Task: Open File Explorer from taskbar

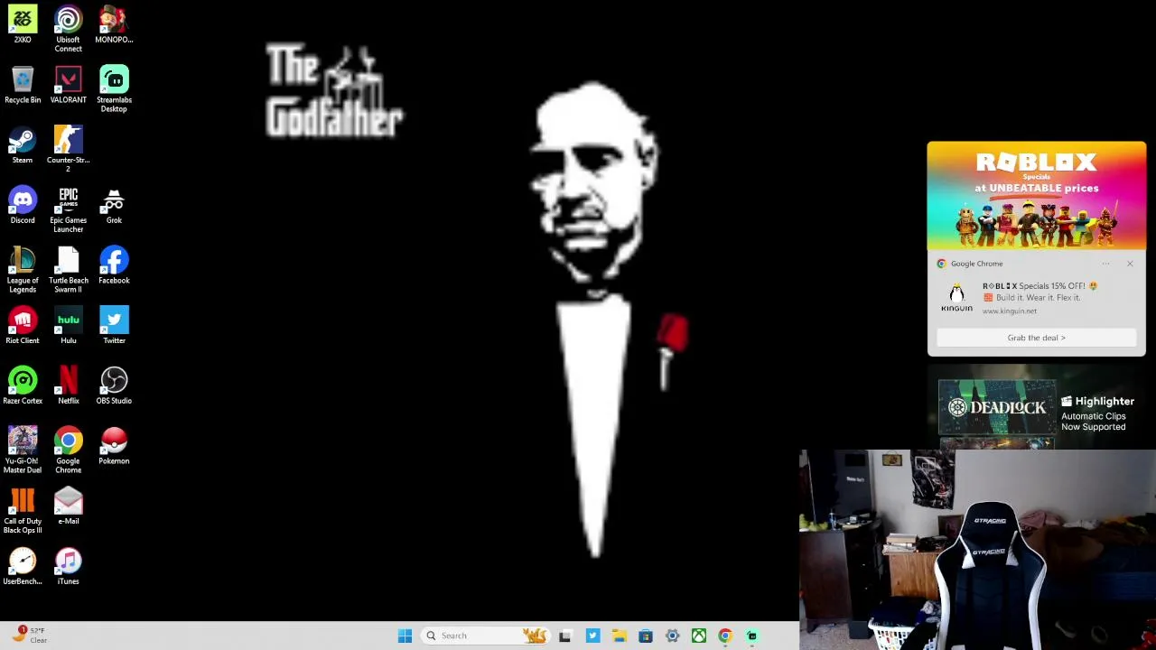Action: coord(619,636)
